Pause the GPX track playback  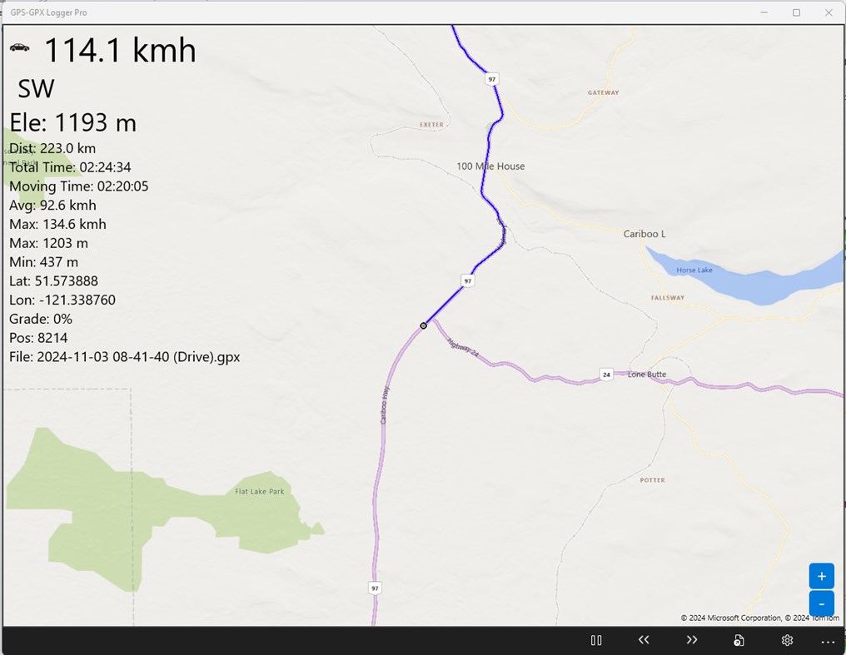[x=596, y=640]
